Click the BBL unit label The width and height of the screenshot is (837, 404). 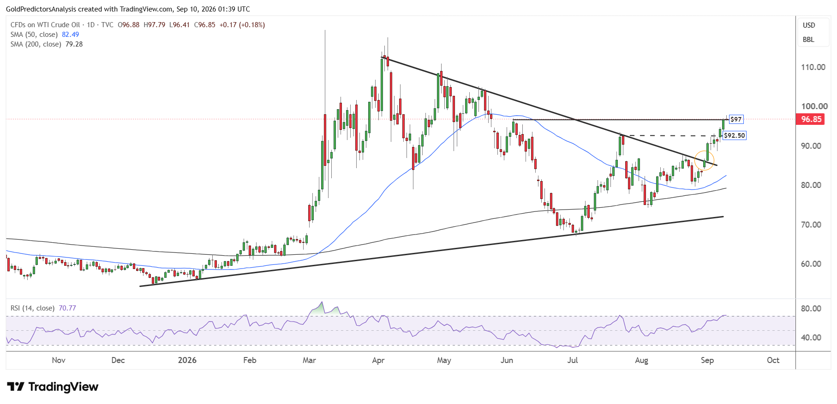click(808, 40)
